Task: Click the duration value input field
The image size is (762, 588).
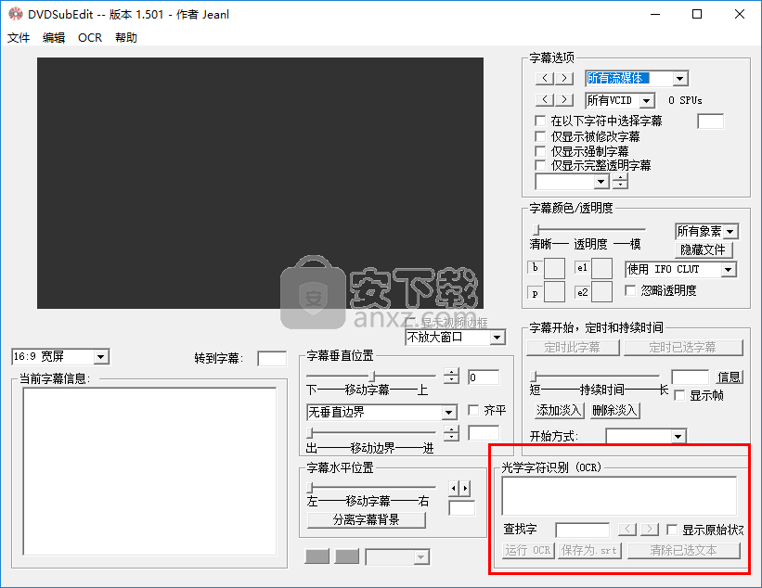Action: pos(690,377)
